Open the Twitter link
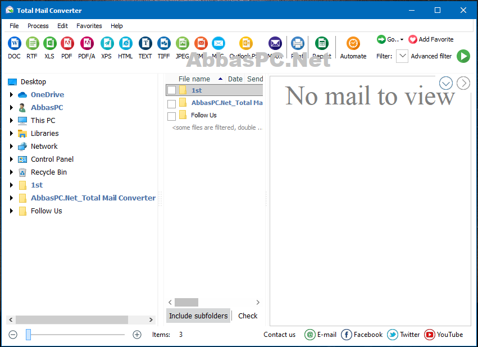 click(403, 335)
